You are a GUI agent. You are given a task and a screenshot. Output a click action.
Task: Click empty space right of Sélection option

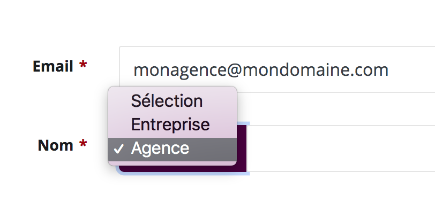[220, 100]
